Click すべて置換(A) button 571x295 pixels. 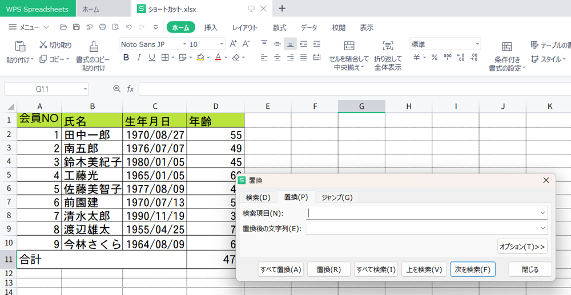281,269
